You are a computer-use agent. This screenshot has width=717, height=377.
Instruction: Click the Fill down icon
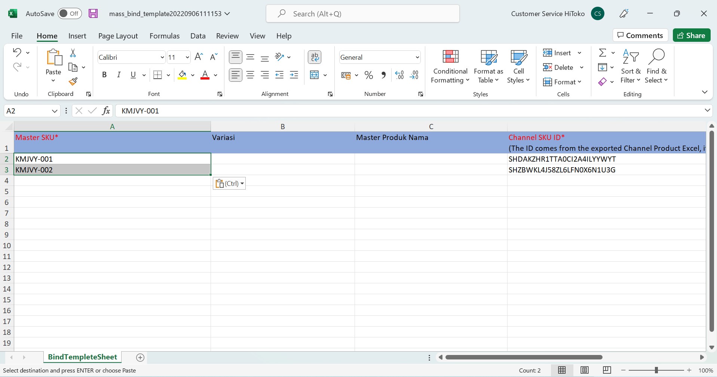click(602, 67)
